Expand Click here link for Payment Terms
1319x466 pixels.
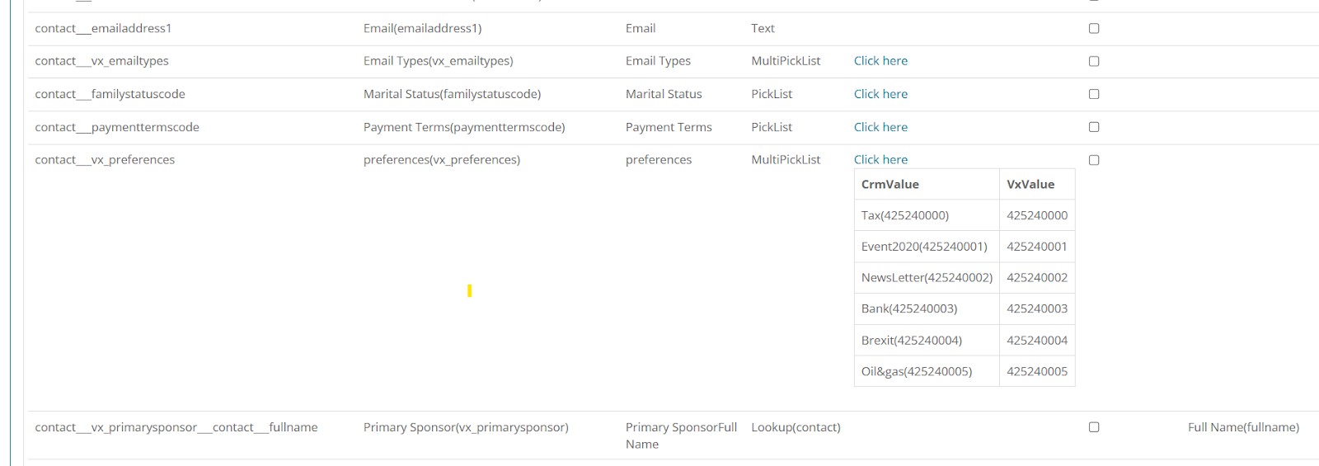880,127
